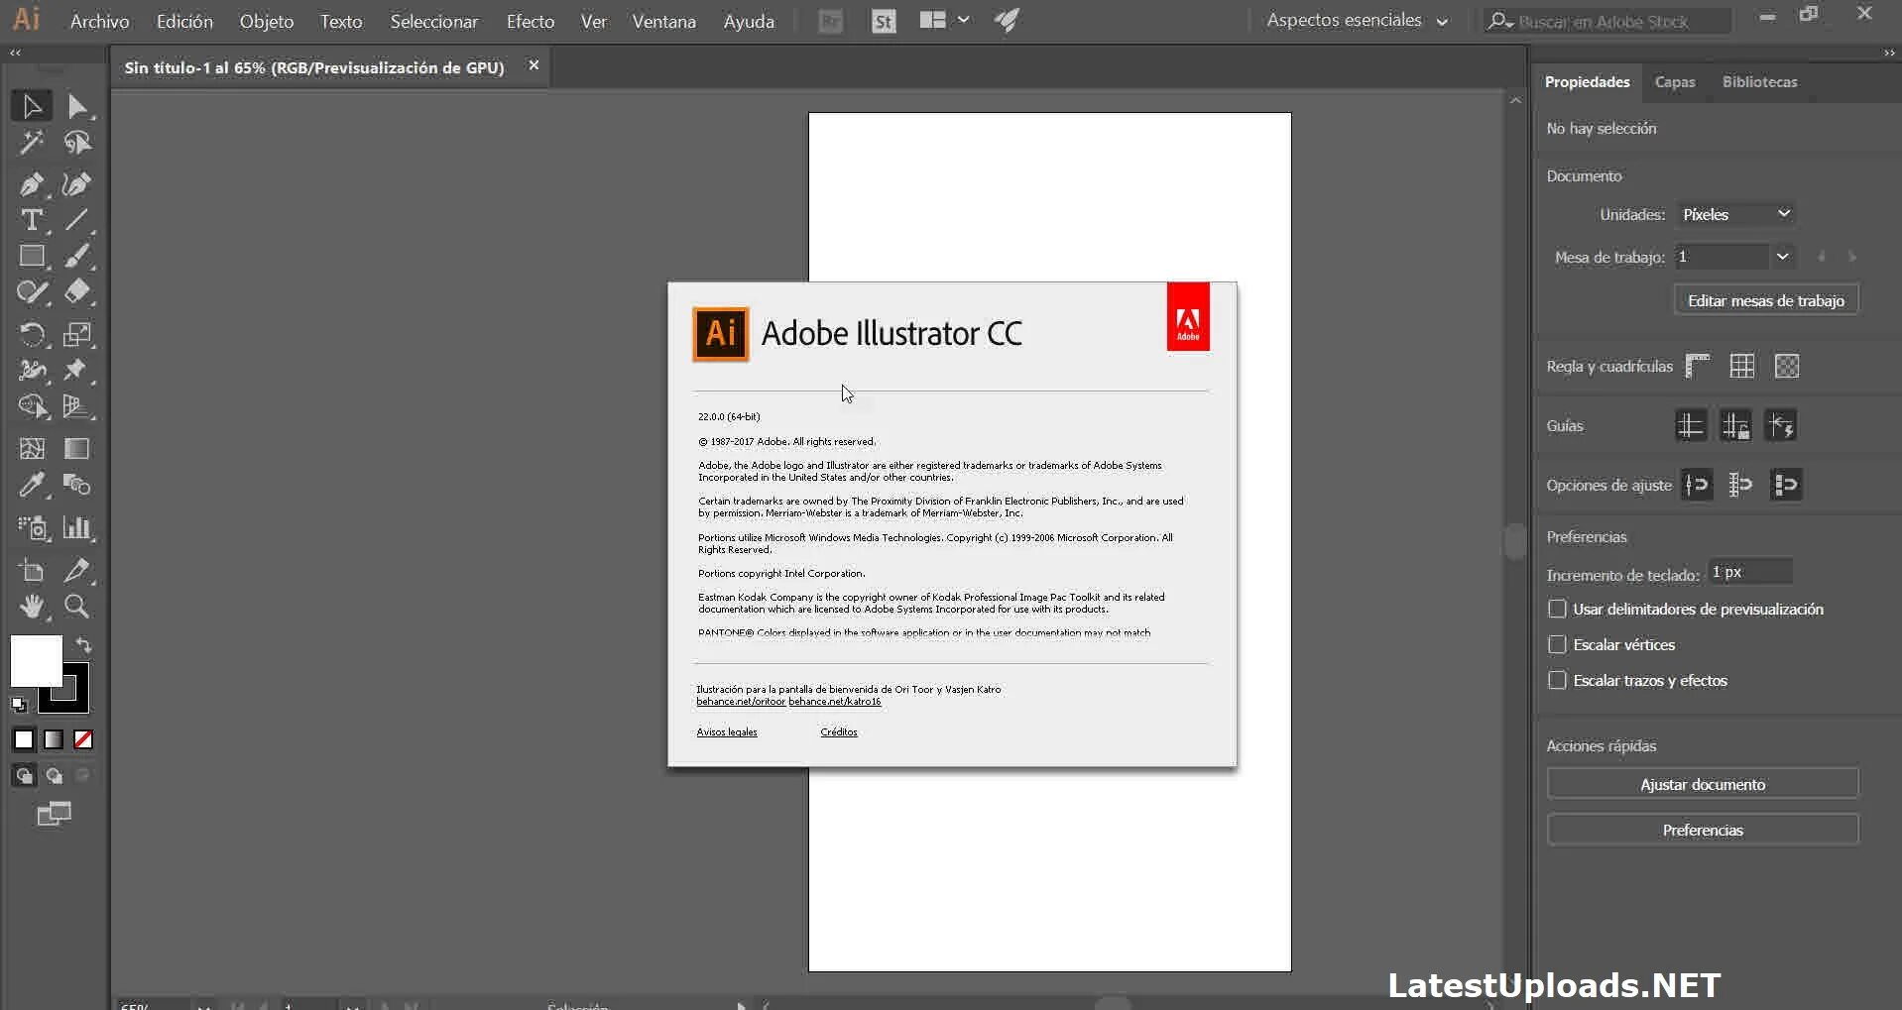Select the Width tool
1902x1010 pixels.
(32, 371)
